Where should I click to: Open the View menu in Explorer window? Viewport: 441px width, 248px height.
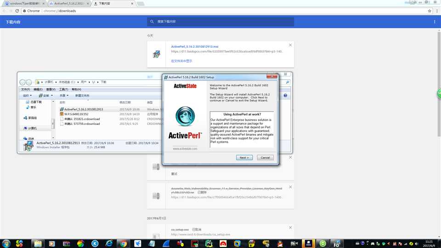click(x=51, y=90)
